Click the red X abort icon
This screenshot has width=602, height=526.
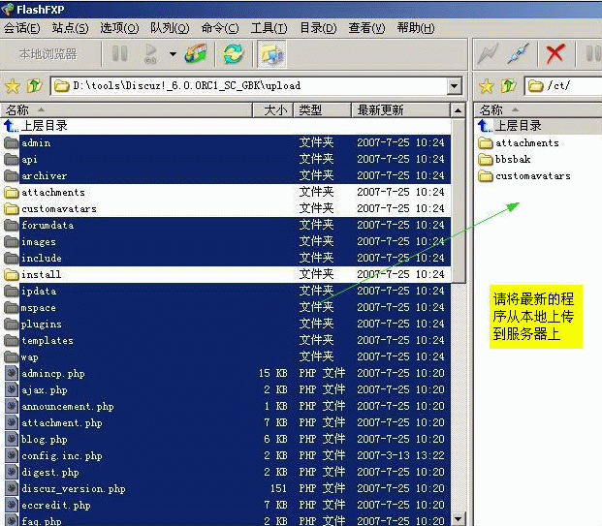tap(555, 53)
